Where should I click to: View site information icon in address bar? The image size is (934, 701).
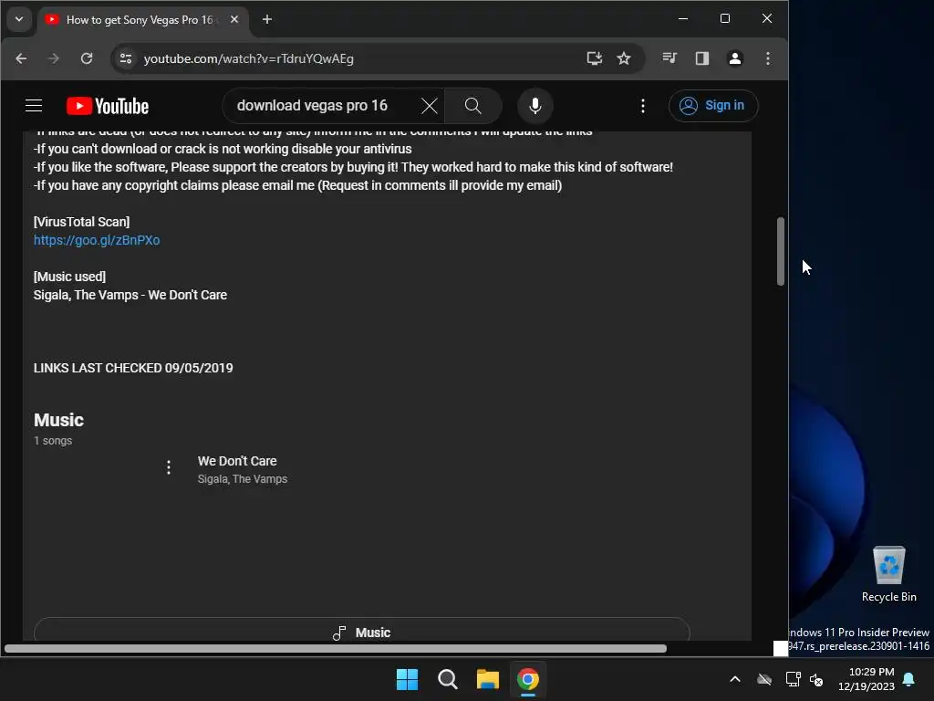click(126, 58)
